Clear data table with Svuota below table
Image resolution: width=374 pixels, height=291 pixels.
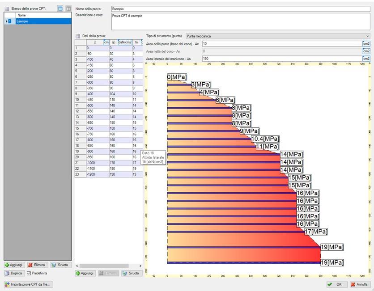131,273
